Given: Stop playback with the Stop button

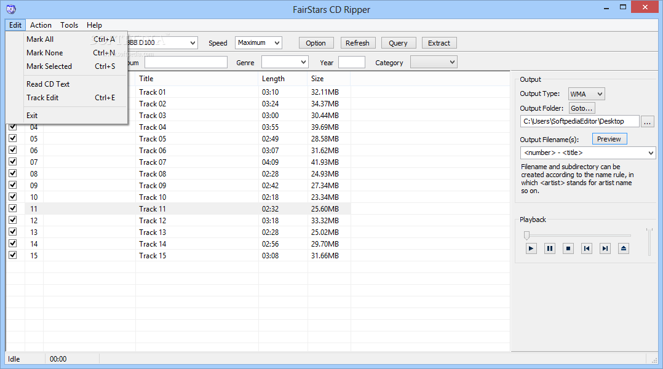Looking at the screenshot, I should pos(568,248).
